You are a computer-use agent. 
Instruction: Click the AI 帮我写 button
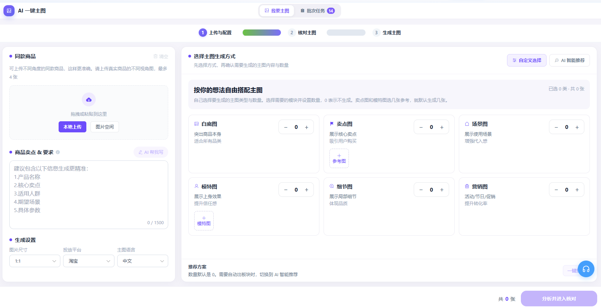pos(151,152)
